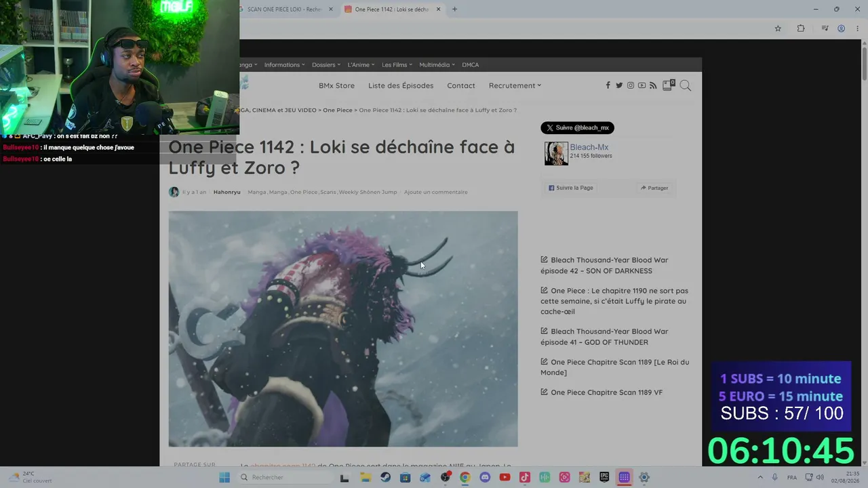Open the Twitter icon in site header
Viewport: 868px width, 488px height.
pos(619,85)
